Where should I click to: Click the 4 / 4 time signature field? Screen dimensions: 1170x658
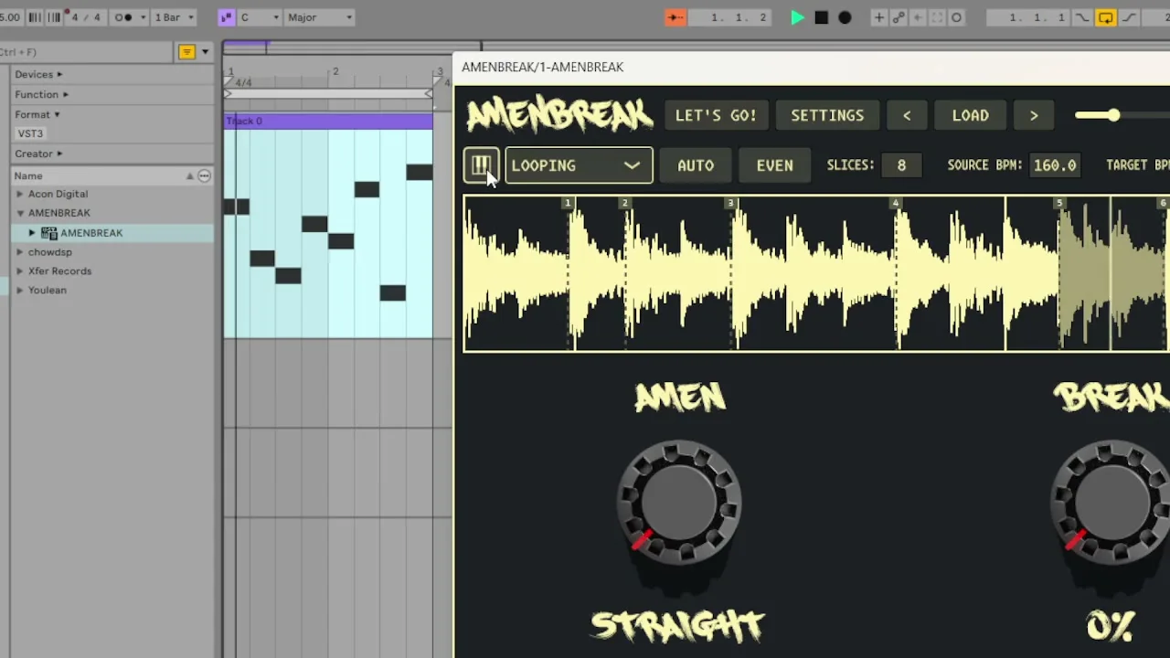click(x=86, y=17)
